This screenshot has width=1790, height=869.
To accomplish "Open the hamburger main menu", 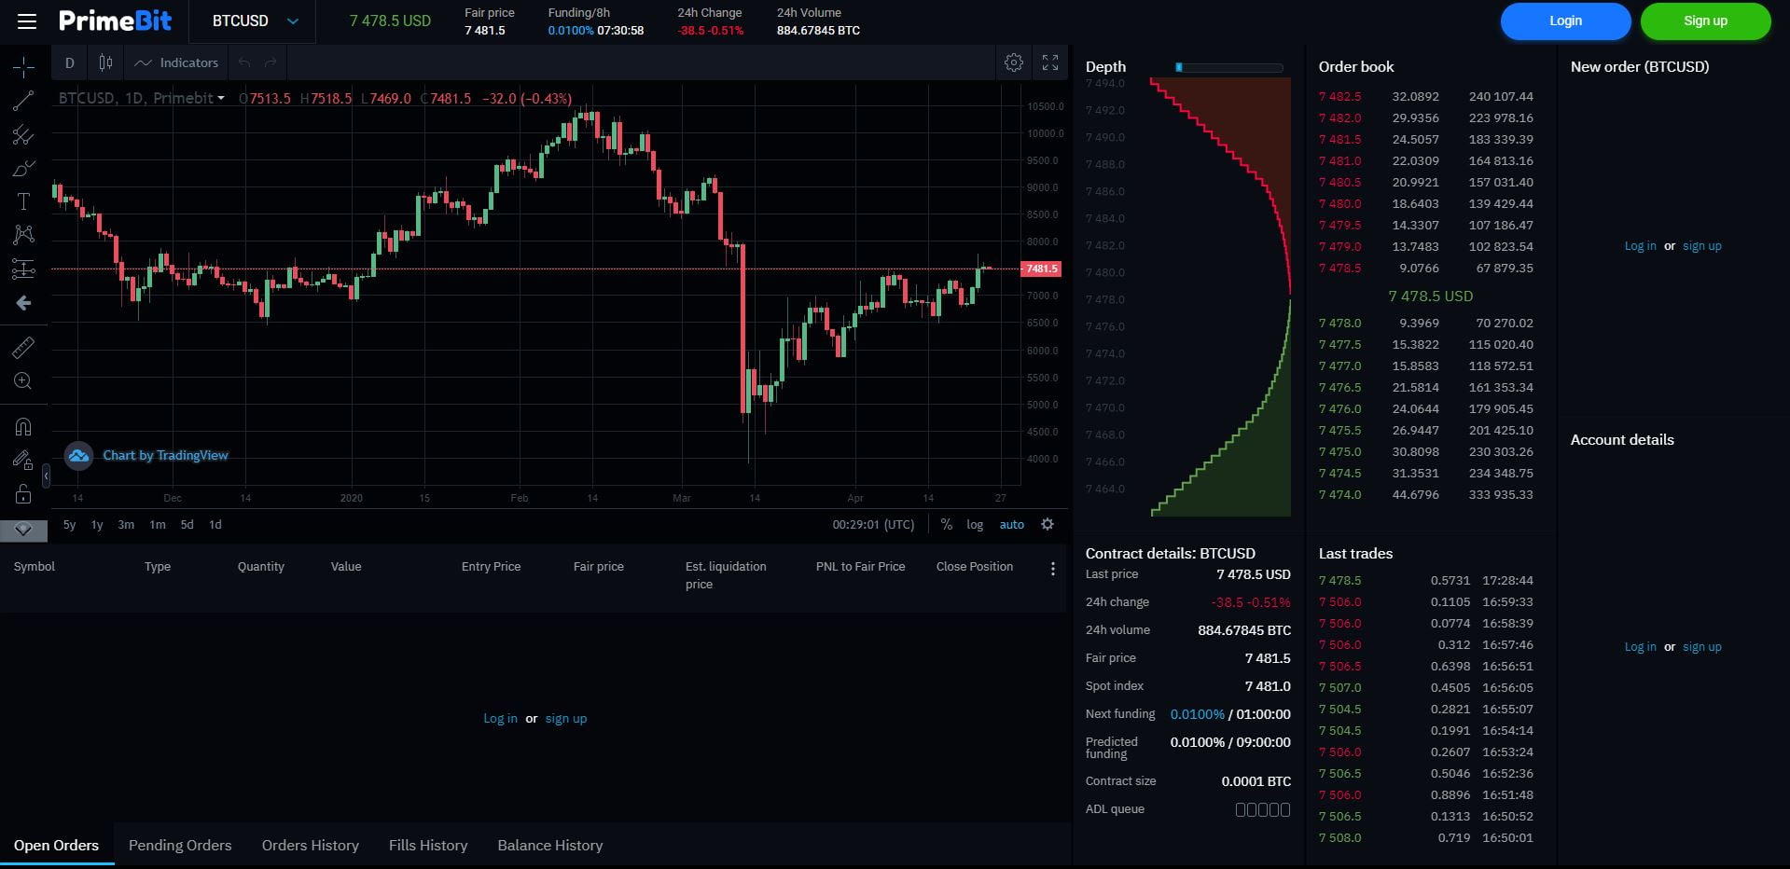I will 27,21.
